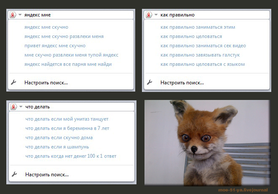Image resolution: width=278 pixels, height=194 pixels.
Task: Click the Yandex logo icon beside "что делать"
Action: [14, 107]
